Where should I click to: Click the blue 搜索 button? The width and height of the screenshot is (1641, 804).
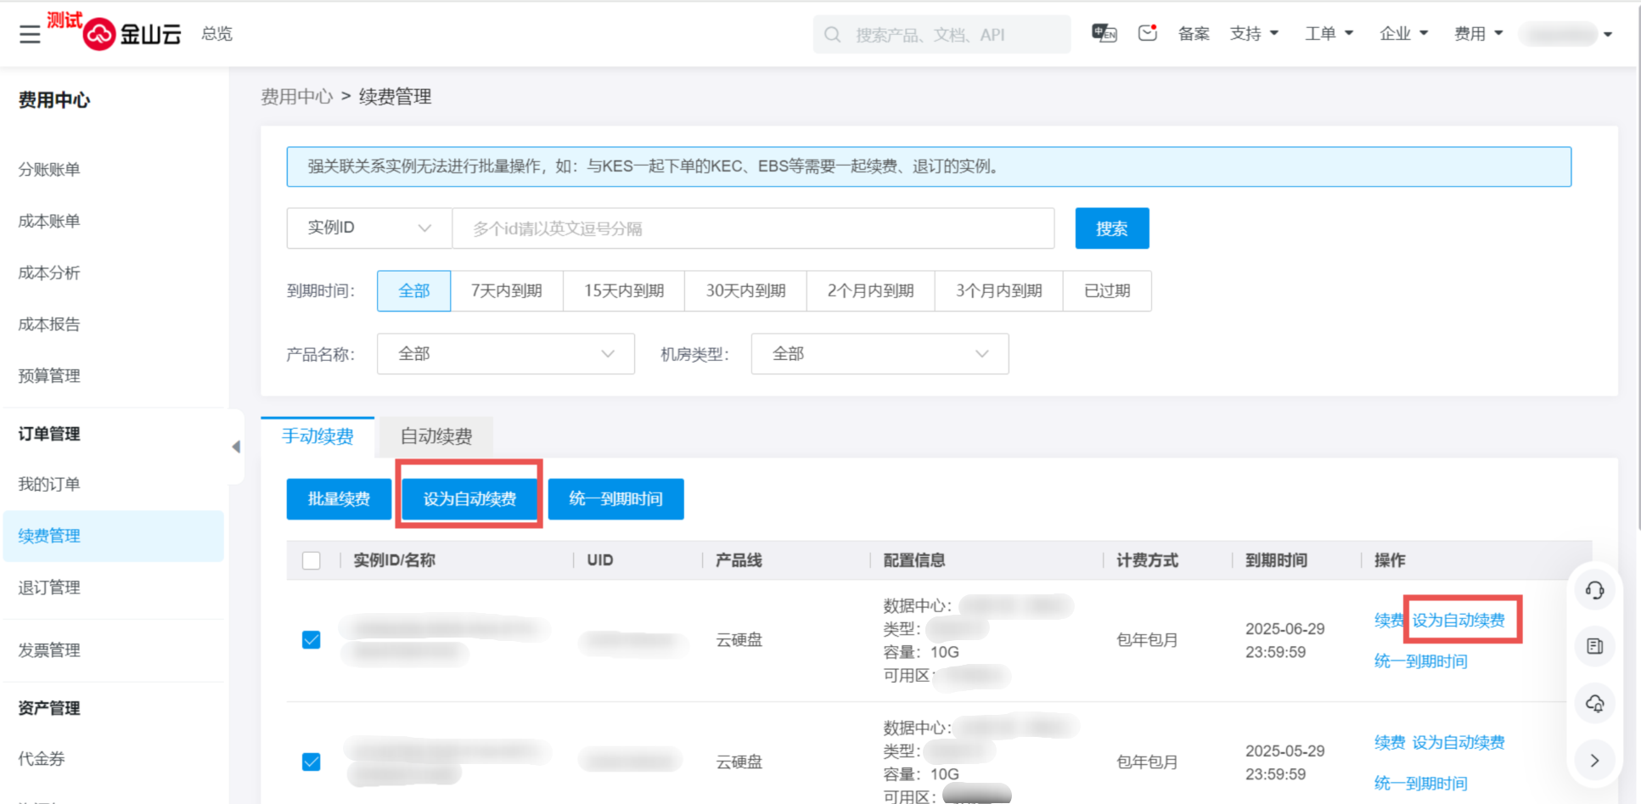click(1112, 228)
